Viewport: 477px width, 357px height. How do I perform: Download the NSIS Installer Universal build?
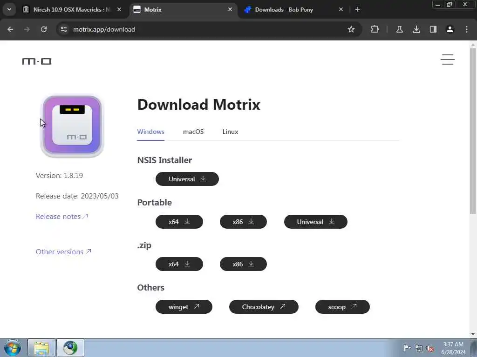187,179
